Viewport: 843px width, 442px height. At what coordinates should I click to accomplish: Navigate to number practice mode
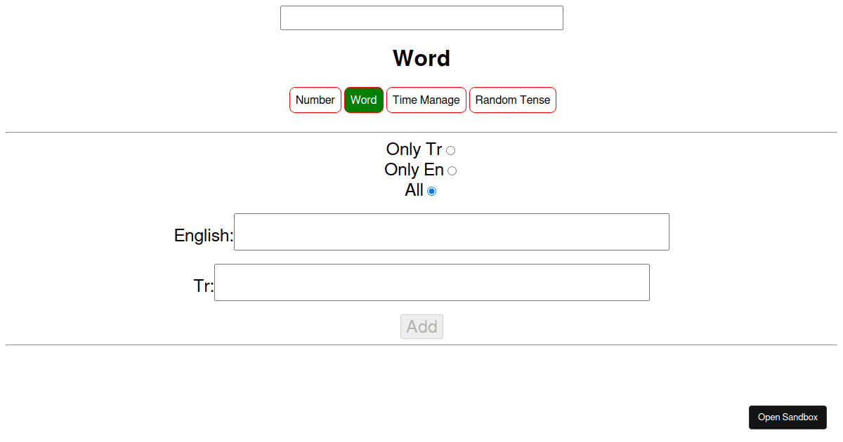[315, 100]
